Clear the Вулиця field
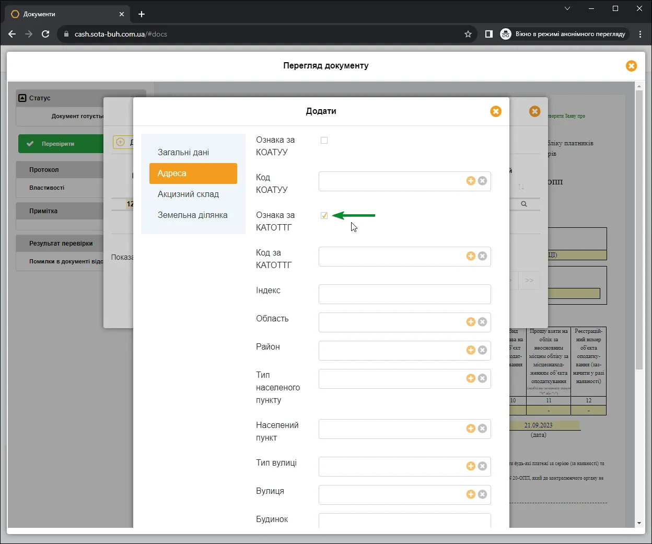Viewport: 652px width, 544px height. point(482,494)
